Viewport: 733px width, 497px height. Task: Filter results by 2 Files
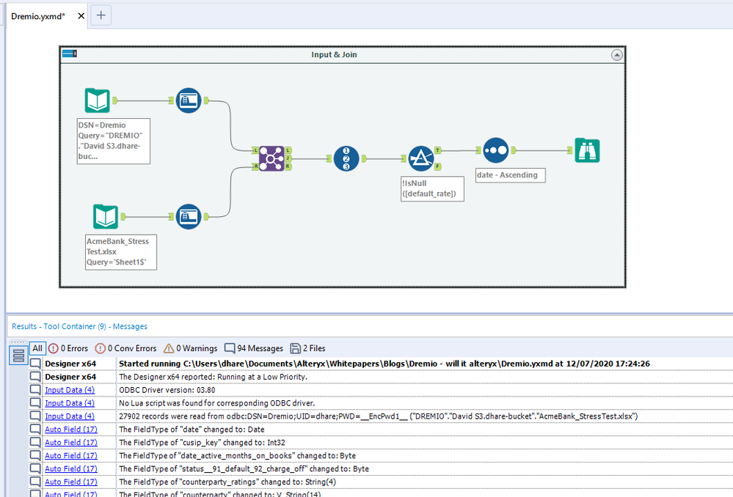pyautogui.click(x=307, y=348)
